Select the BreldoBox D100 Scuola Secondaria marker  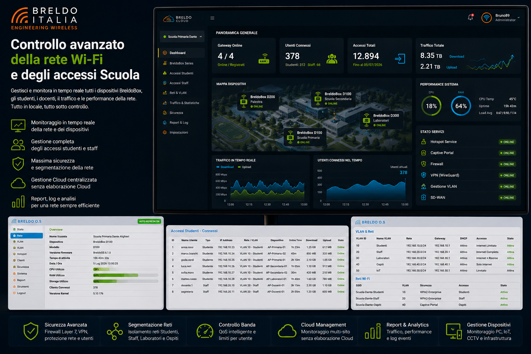(x=333, y=99)
